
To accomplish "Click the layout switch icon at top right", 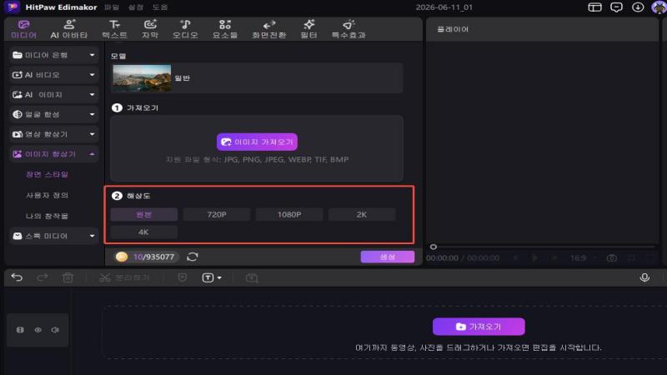I will coord(594,7).
